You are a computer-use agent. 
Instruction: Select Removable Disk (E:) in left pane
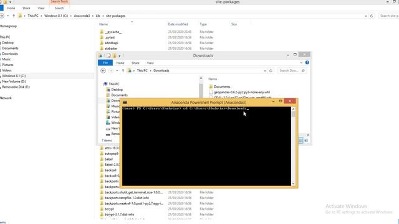coord(16,87)
